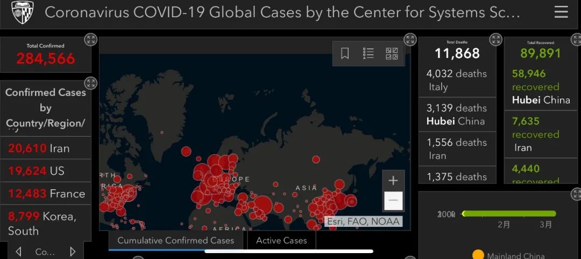
Task: Select France with 12,483 cases
Action: (x=45, y=193)
